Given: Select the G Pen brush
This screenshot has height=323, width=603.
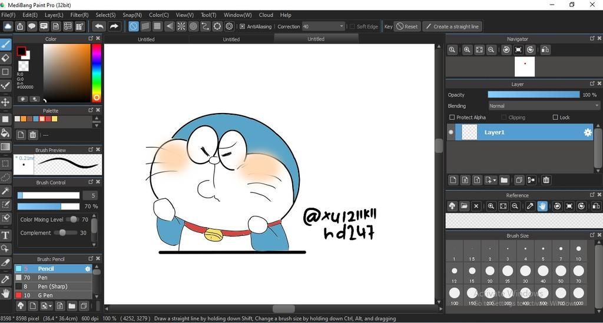Looking at the screenshot, I should pos(53,295).
